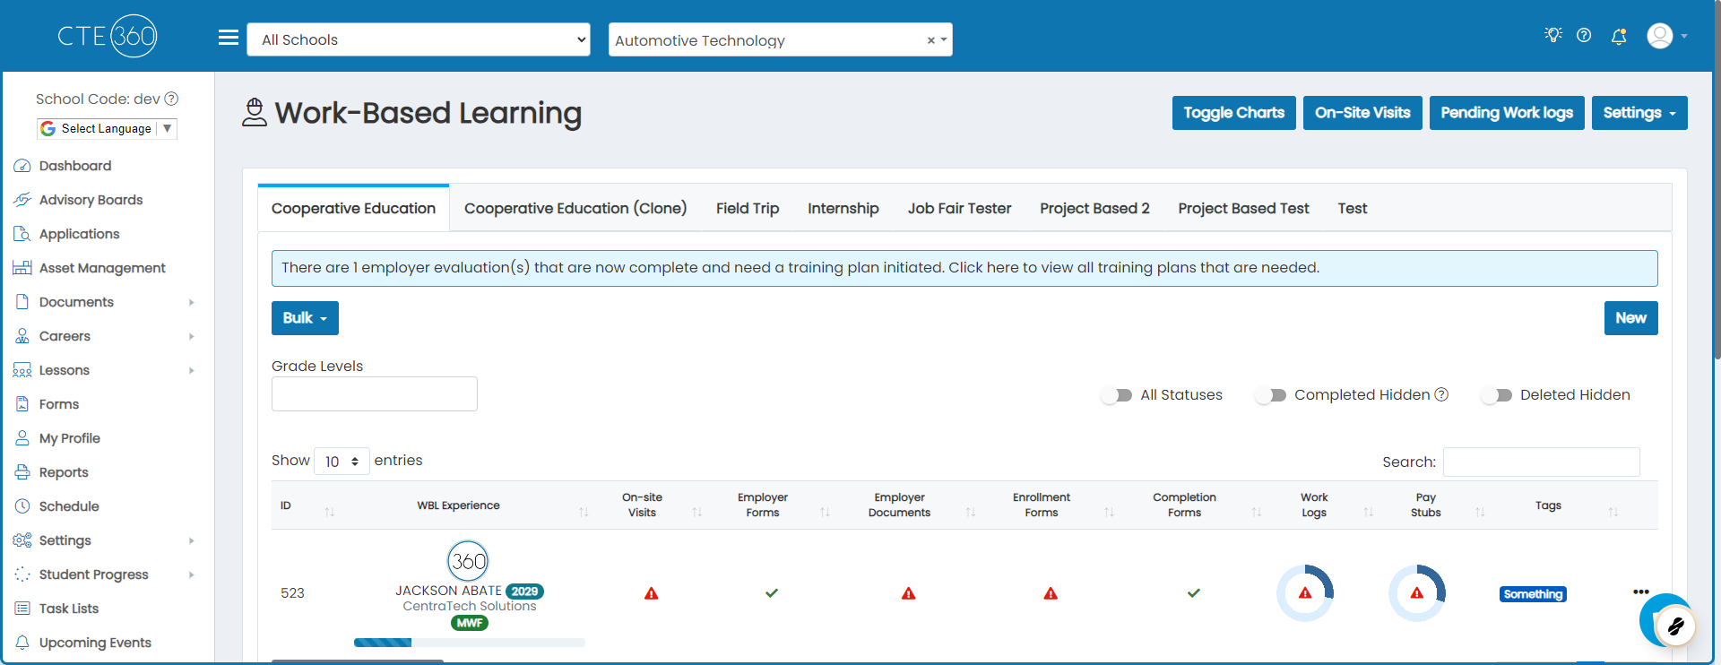Open the lightbulb tips icon
Image resolution: width=1721 pixels, height=665 pixels.
point(1553,35)
